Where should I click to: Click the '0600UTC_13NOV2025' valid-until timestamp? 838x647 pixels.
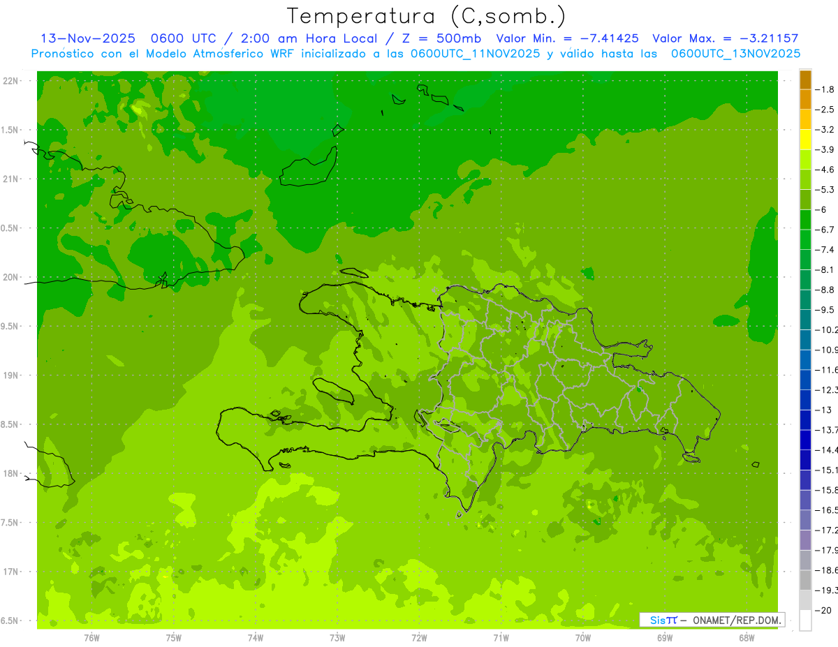[x=735, y=54]
